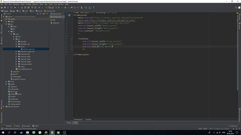Open the Windows notification center icon
The height and width of the screenshot is (135, 241).
(x=237, y=132)
